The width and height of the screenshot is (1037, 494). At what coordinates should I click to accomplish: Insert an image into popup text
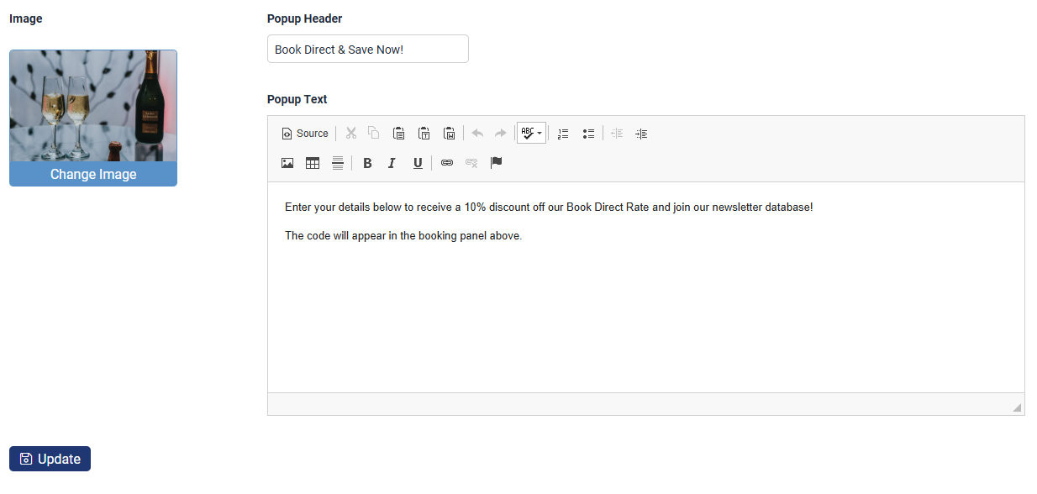pyautogui.click(x=287, y=163)
